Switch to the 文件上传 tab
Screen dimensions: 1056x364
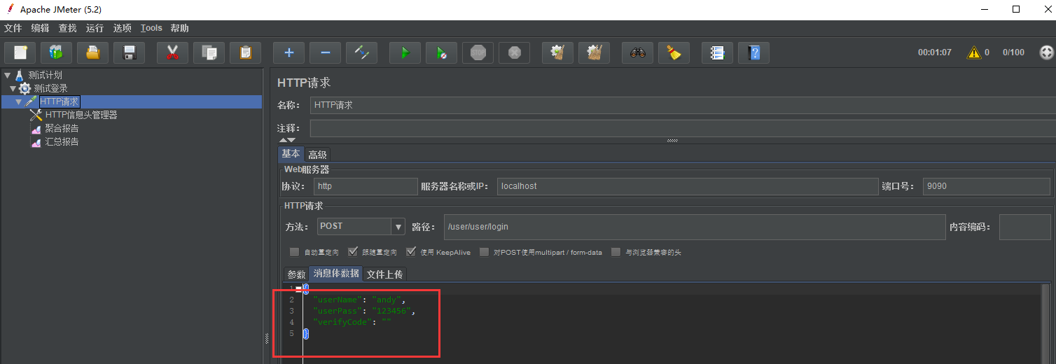pos(384,274)
